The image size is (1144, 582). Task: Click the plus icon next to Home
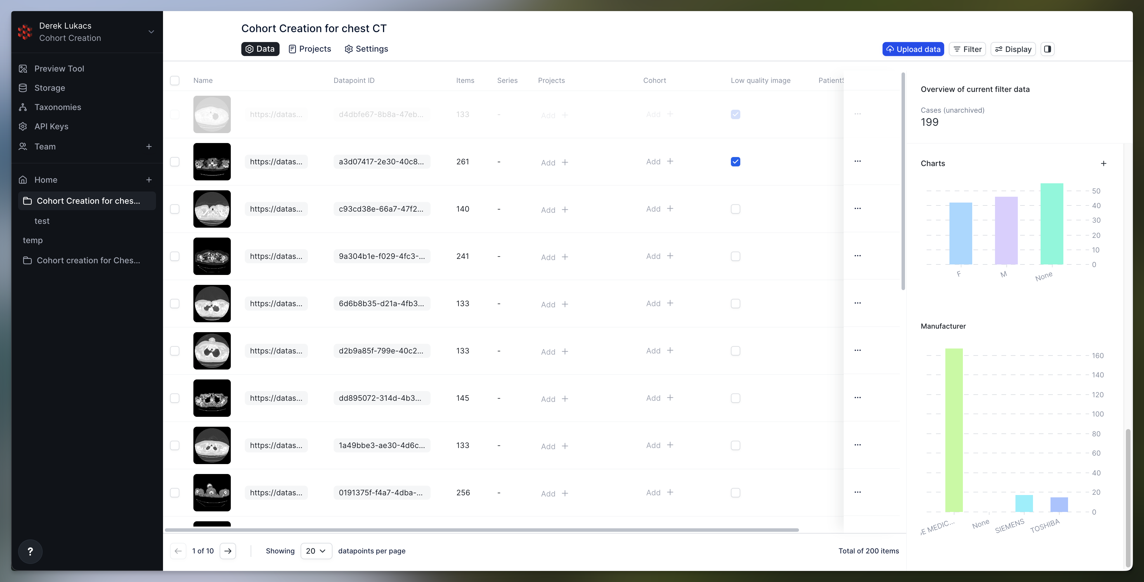coord(149,180)
